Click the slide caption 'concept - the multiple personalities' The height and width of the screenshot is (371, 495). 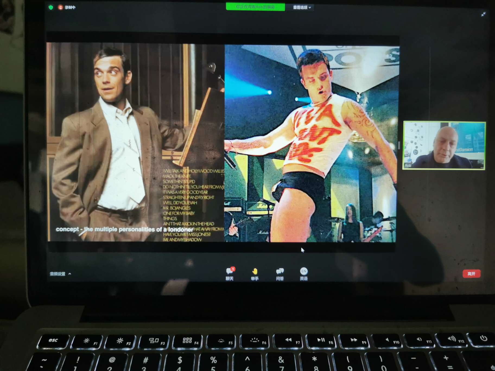point(124,229)
